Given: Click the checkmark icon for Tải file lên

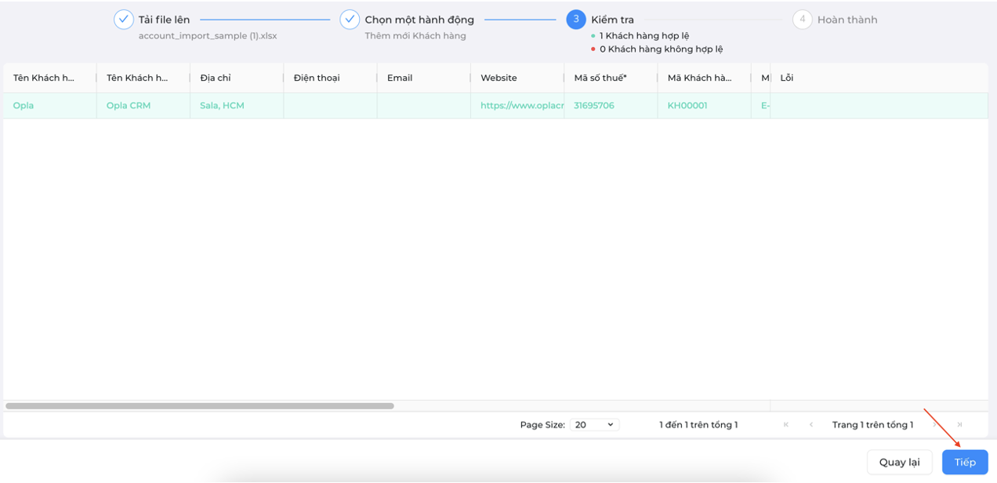Looking at the screenshot, I should [x=124, y=20].
